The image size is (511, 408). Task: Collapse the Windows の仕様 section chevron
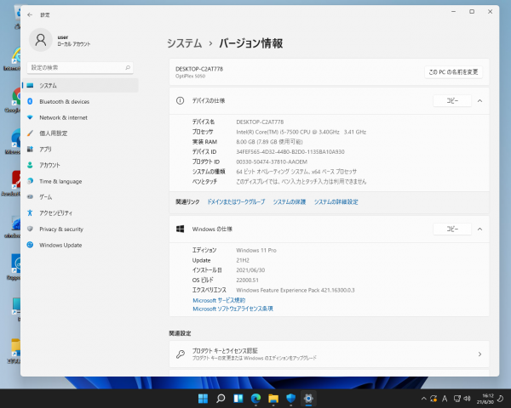tap(479, 229)
